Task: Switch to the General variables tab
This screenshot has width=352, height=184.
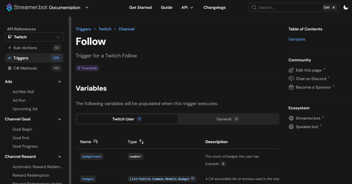Action: tap(228, 119)
